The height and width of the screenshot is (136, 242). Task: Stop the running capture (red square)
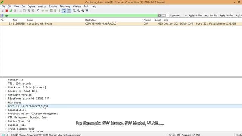(x=7, y=11)
